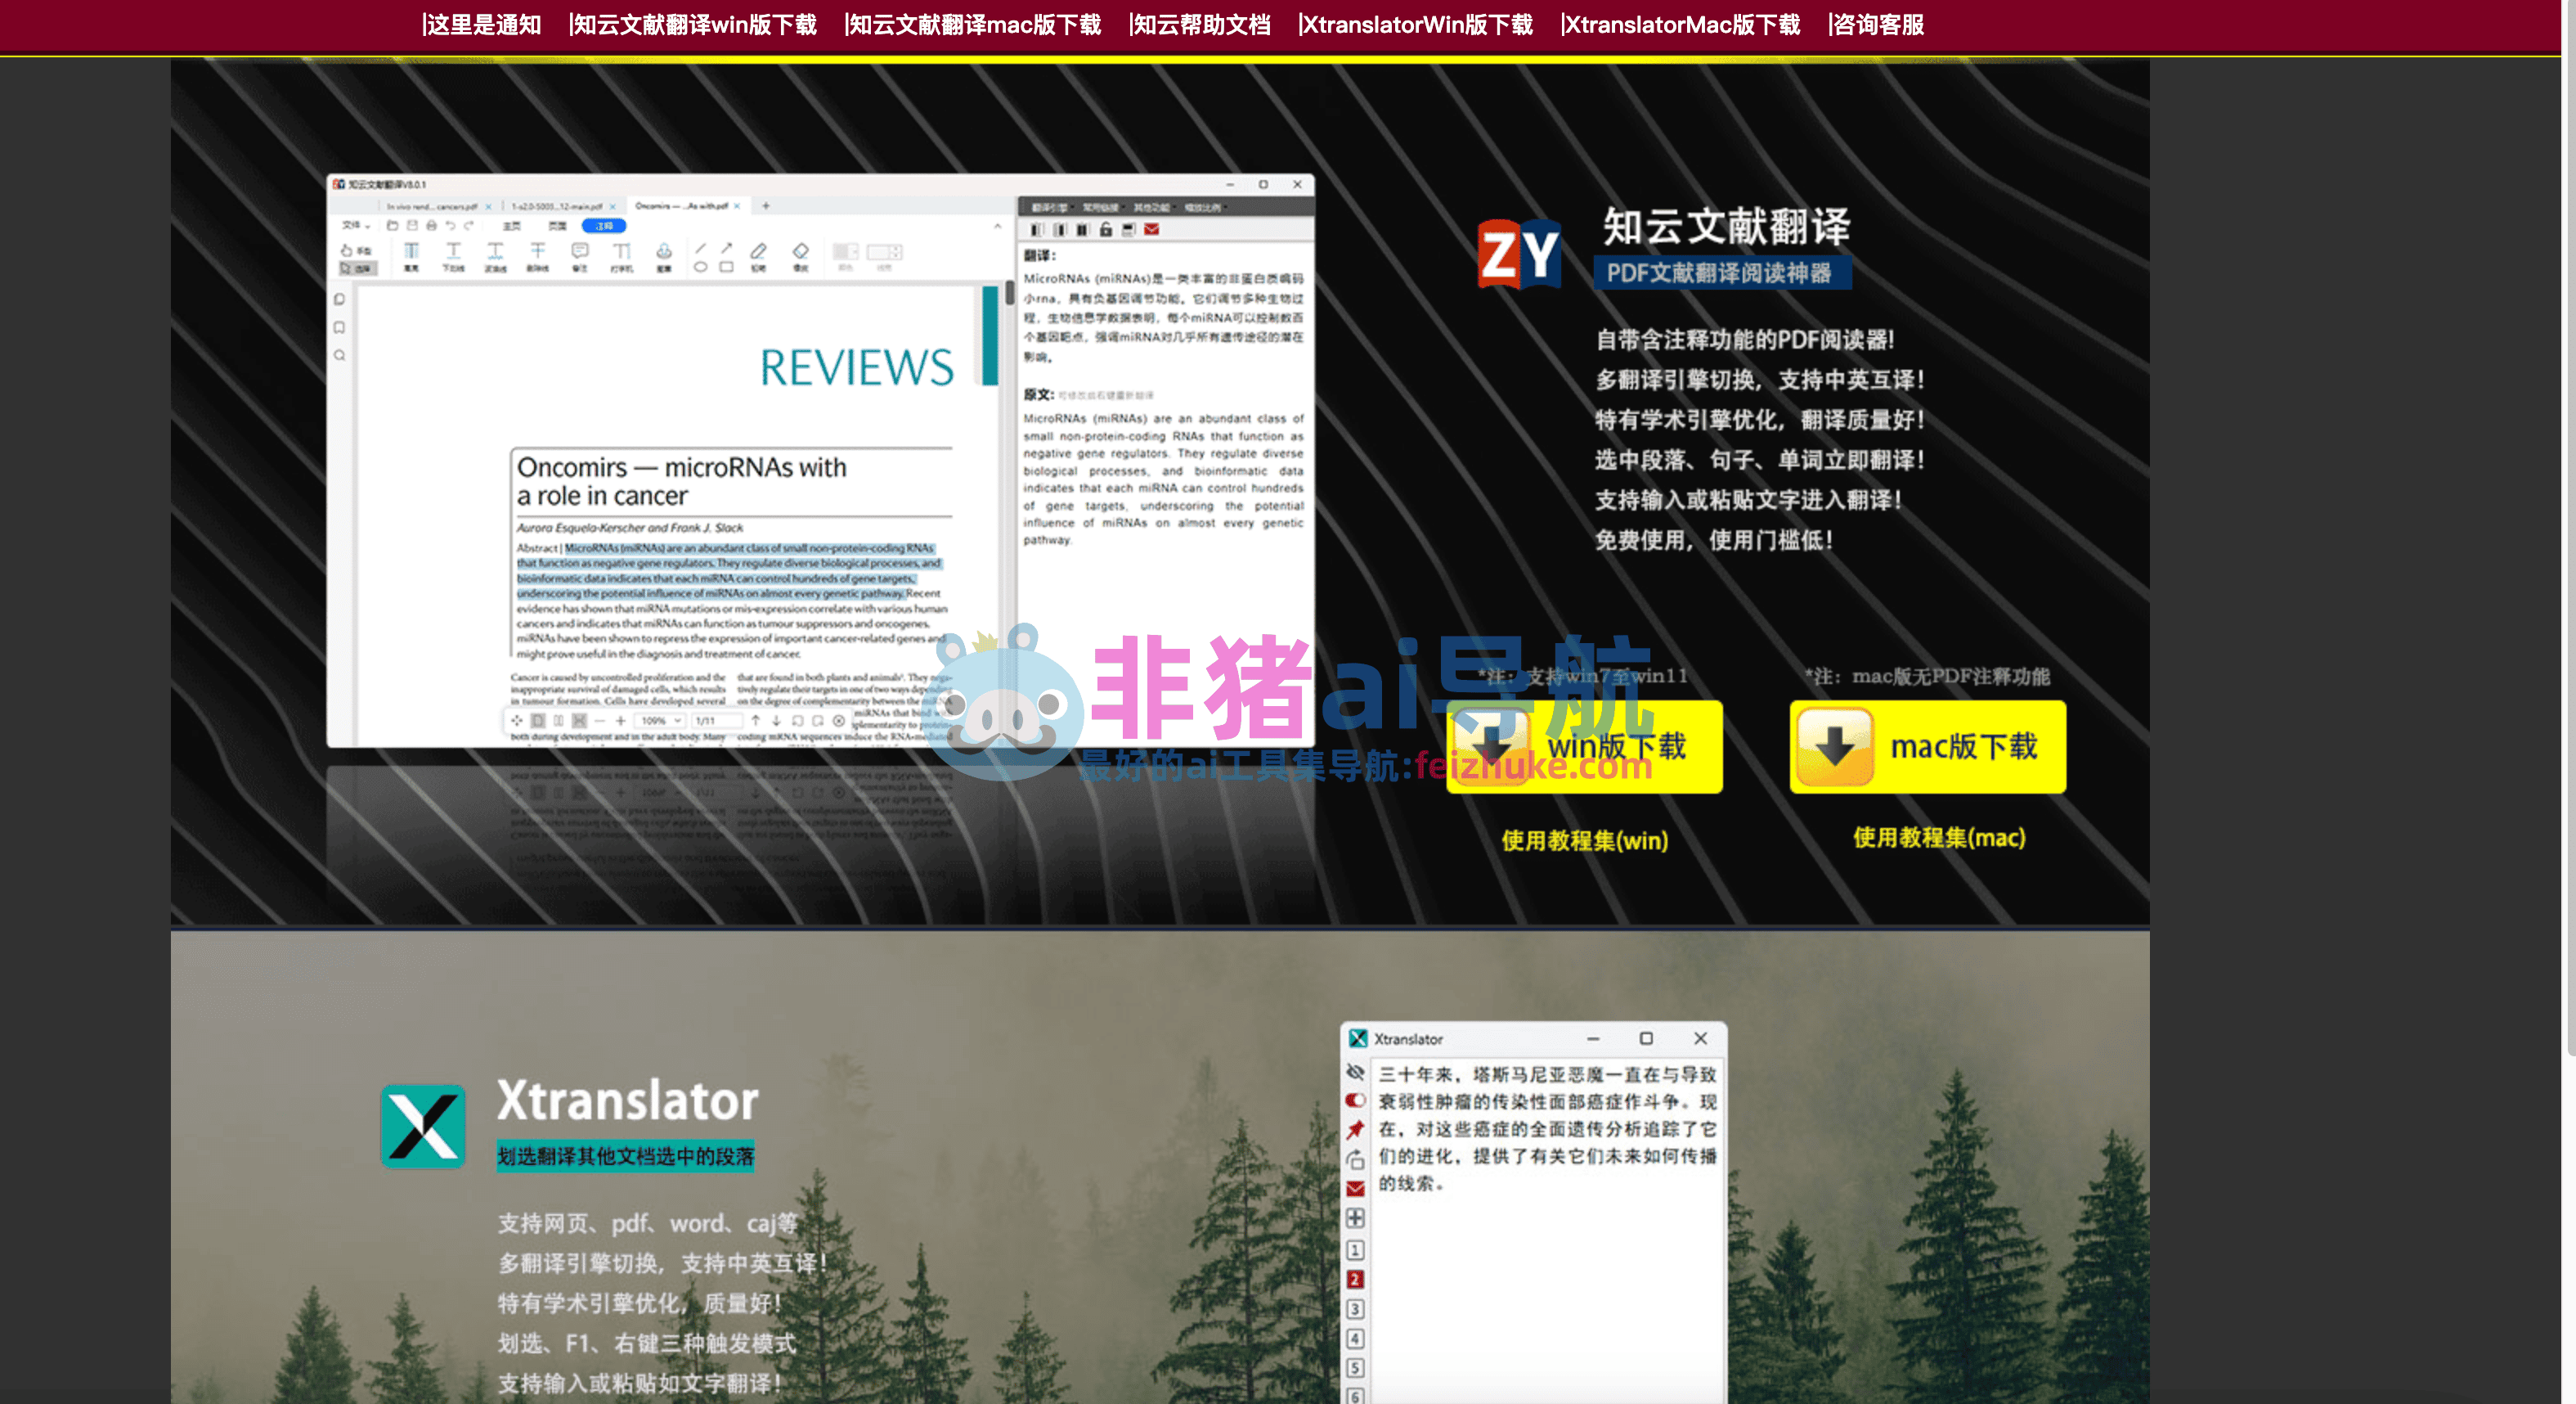Add a new tab with the plus button
The width and height of the screenshot is (2576, 1404).
766,206
